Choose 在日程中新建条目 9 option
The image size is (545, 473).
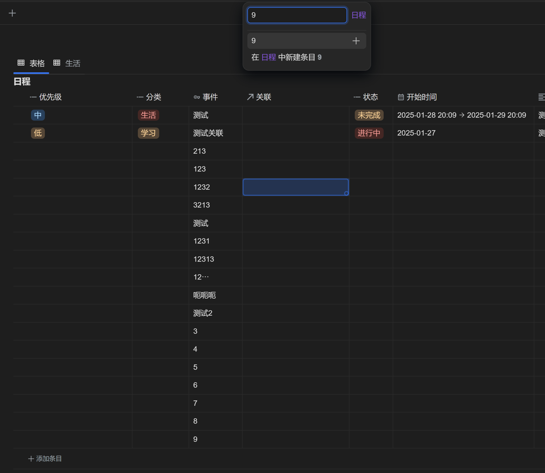click(286, 57)
